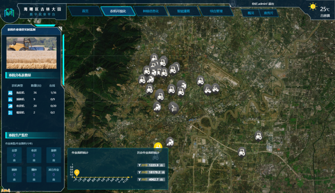The image size is (335, 193).
Task: Click the loader marker right of yellow marker
Action: coord(170,142)
